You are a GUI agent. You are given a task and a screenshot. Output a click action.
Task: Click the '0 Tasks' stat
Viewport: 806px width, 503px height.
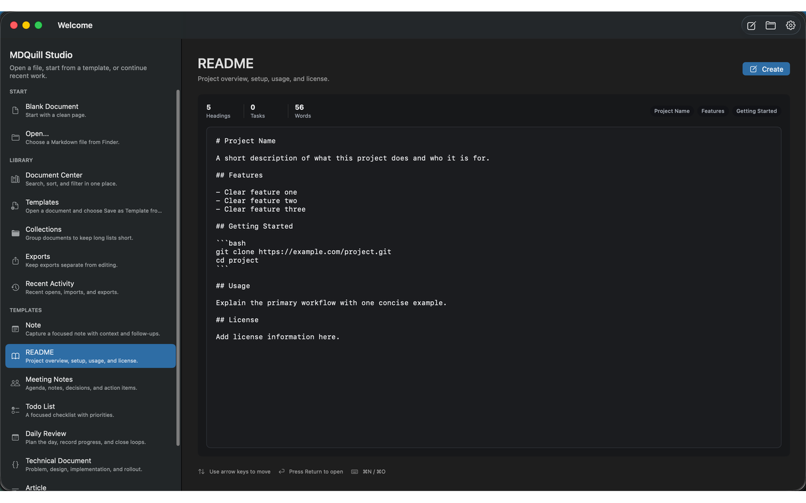pyautogui.click(x=258, y=111)
